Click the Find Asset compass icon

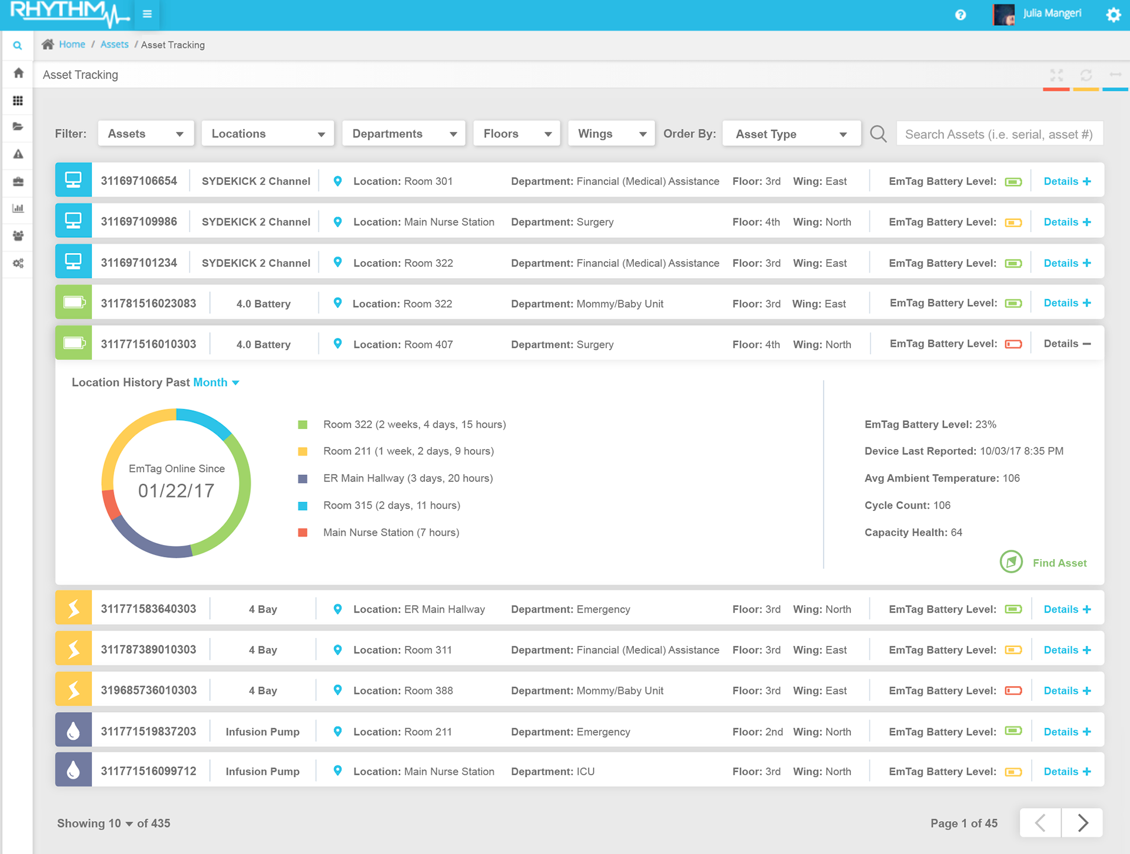coord(1011,562)
